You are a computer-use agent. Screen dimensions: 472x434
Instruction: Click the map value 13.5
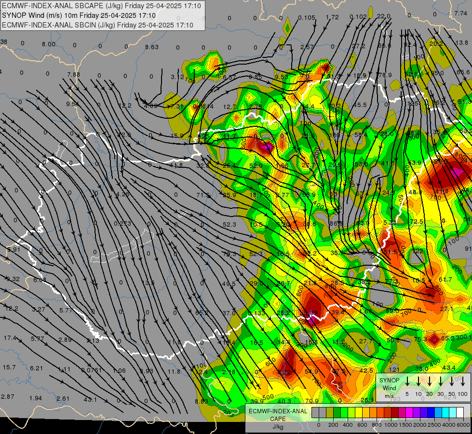click(x=149, y=283)
